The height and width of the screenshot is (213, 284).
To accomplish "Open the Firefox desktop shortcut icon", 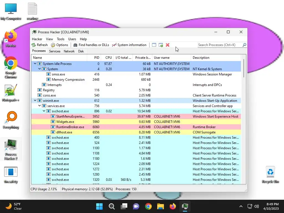I will [x=11, y=39].
